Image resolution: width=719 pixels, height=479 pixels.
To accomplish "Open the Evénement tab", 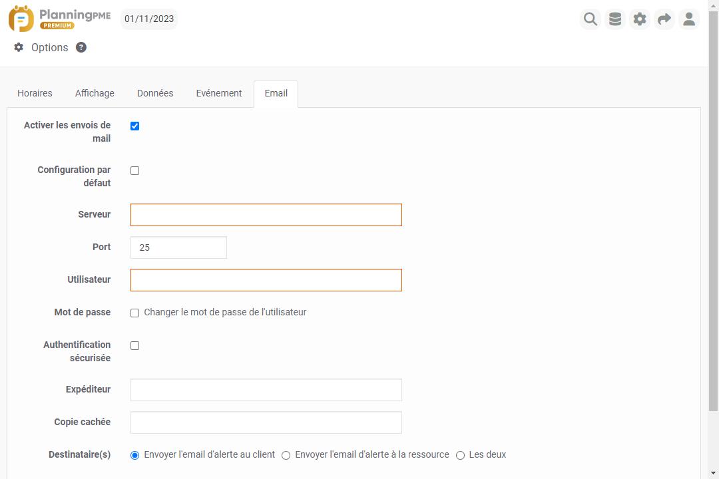I will [218, 93].
